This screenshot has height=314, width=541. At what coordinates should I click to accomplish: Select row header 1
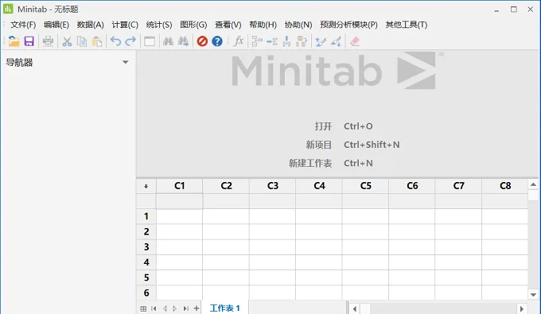click(x=146, y=216)
